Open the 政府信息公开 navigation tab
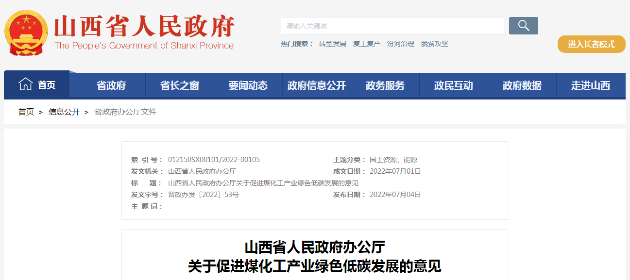 pyautogui.click(x=317, y=84)
